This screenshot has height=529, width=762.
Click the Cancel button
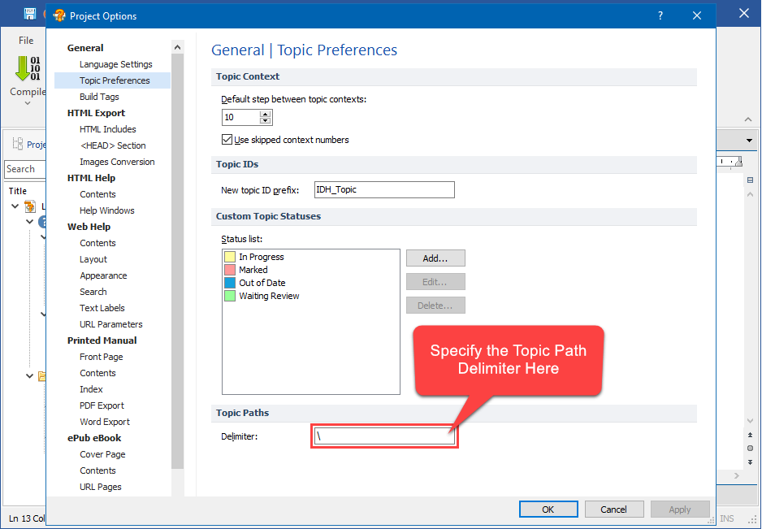(614, 509)
